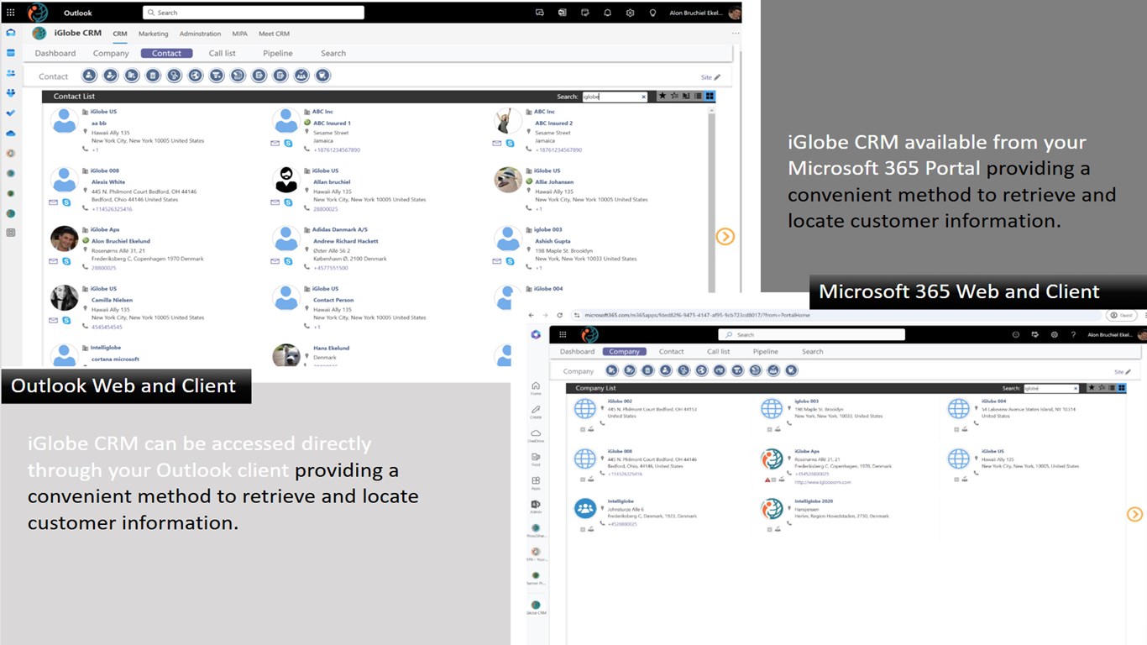Click the orange next arrow beside Contact List
1147x645 pixels.
[725, 237]
